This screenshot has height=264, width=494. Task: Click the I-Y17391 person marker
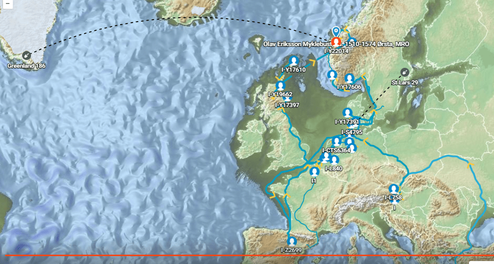347,113
